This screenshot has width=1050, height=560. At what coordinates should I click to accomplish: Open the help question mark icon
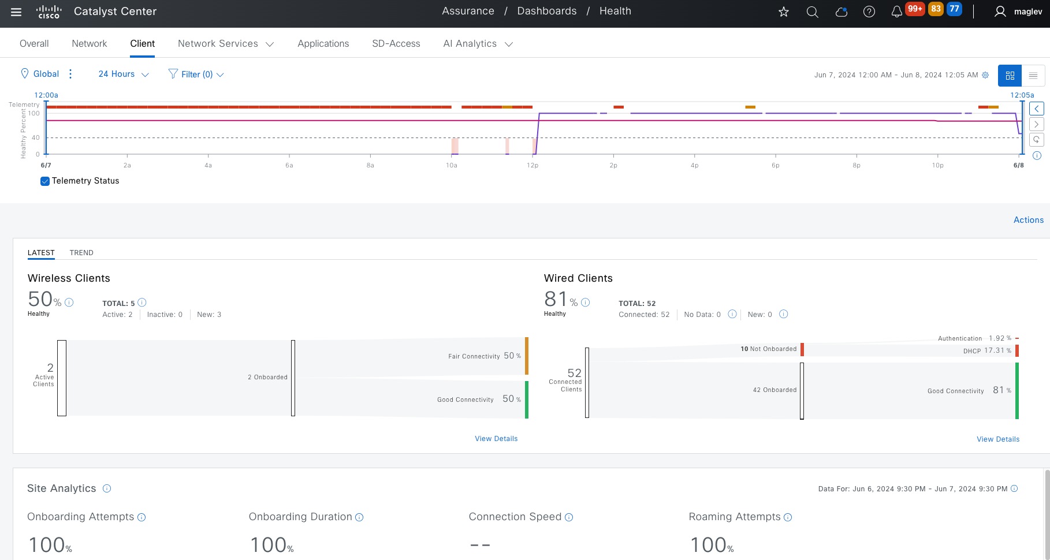tap(869, 12)
